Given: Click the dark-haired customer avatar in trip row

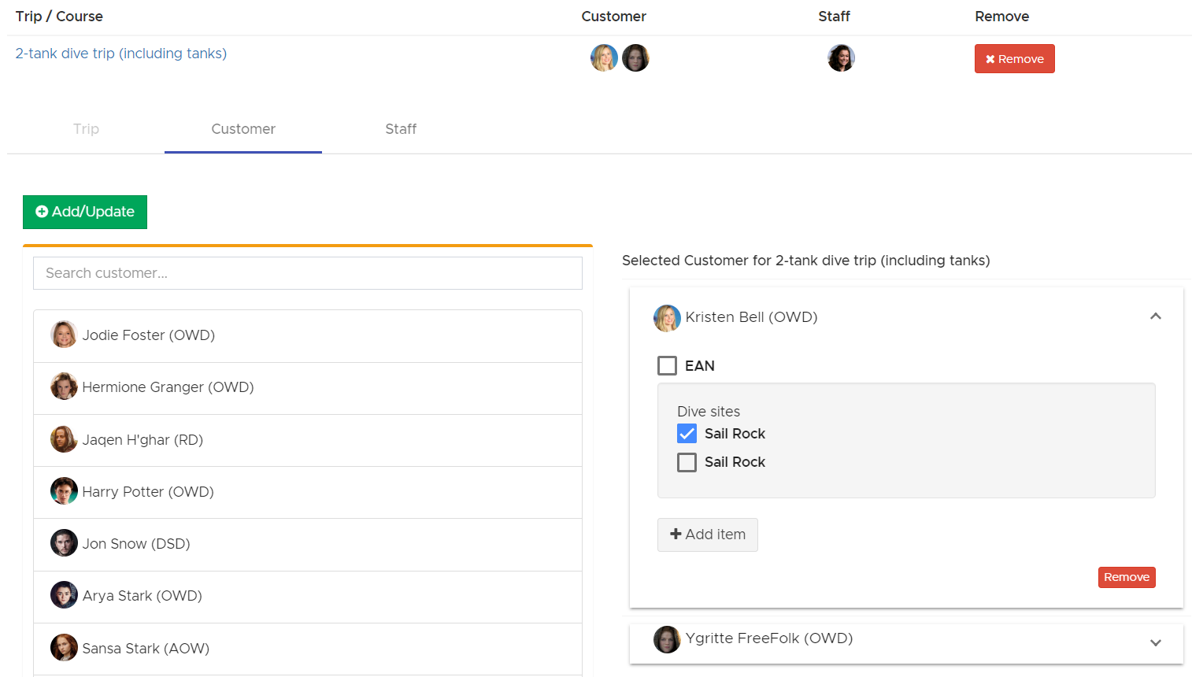Looking at the screenshot, I should tap(635, 58).
